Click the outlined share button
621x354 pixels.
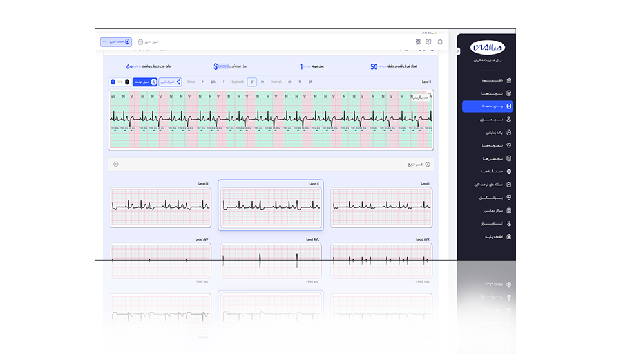pyautogui.click(x=170, y=82)
